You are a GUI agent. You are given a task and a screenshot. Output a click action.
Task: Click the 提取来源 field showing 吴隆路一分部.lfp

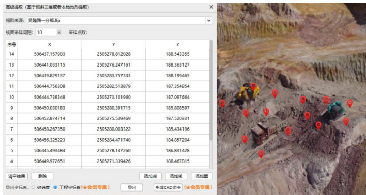coord(116,20)
